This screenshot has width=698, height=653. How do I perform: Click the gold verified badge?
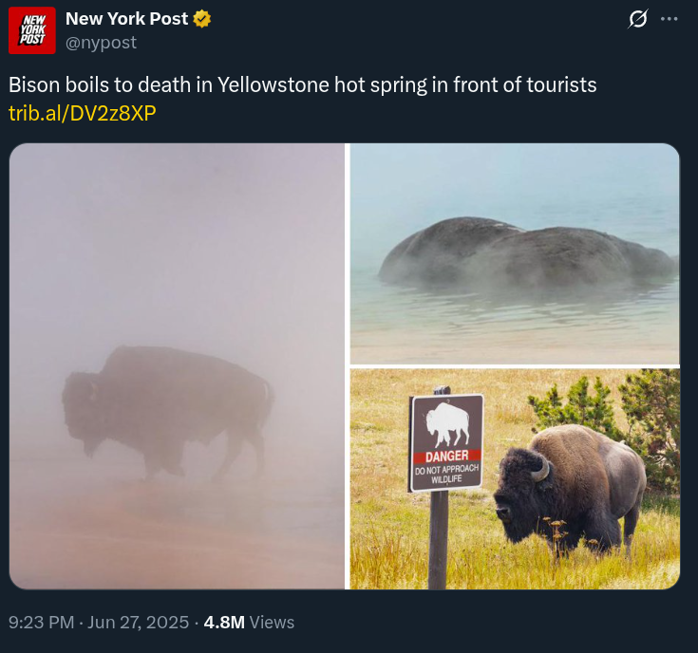202,19
